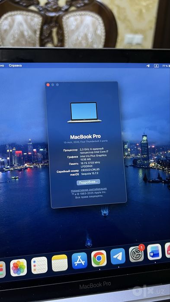This screenshot has width=170, height=302.
Task: Open the Notes app in the Dock
Action: [60, 263]
